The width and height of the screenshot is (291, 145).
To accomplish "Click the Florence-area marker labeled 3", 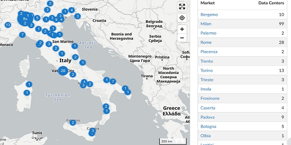I will (x=49, y=44).
